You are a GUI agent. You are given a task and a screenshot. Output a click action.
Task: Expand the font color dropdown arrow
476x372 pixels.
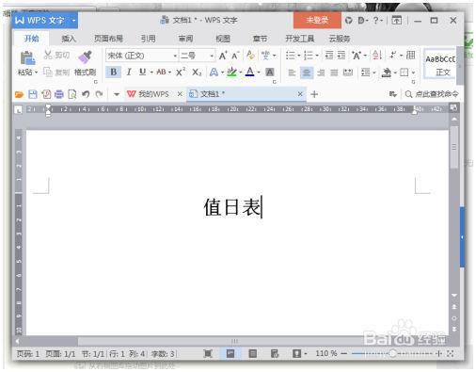coord(259,73)
